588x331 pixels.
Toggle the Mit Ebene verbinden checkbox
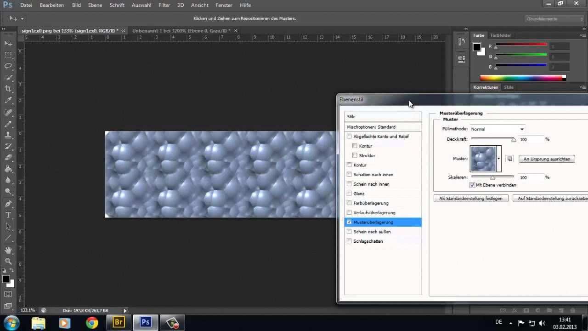tap(472, 185)
